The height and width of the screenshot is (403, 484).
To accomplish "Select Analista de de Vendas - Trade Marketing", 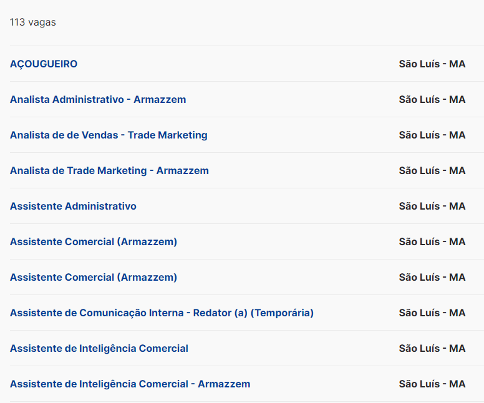I will pyautogui.click(x=109, y=135).
